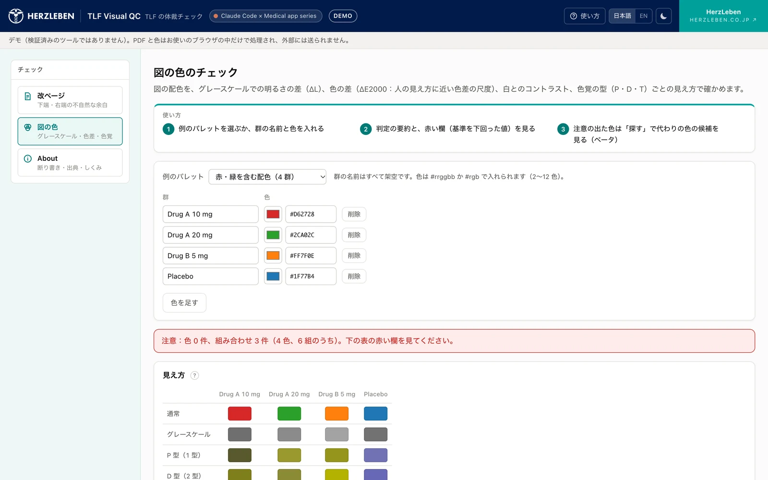
Task: Click the 改ページ document icon
Action: (28, 96)
